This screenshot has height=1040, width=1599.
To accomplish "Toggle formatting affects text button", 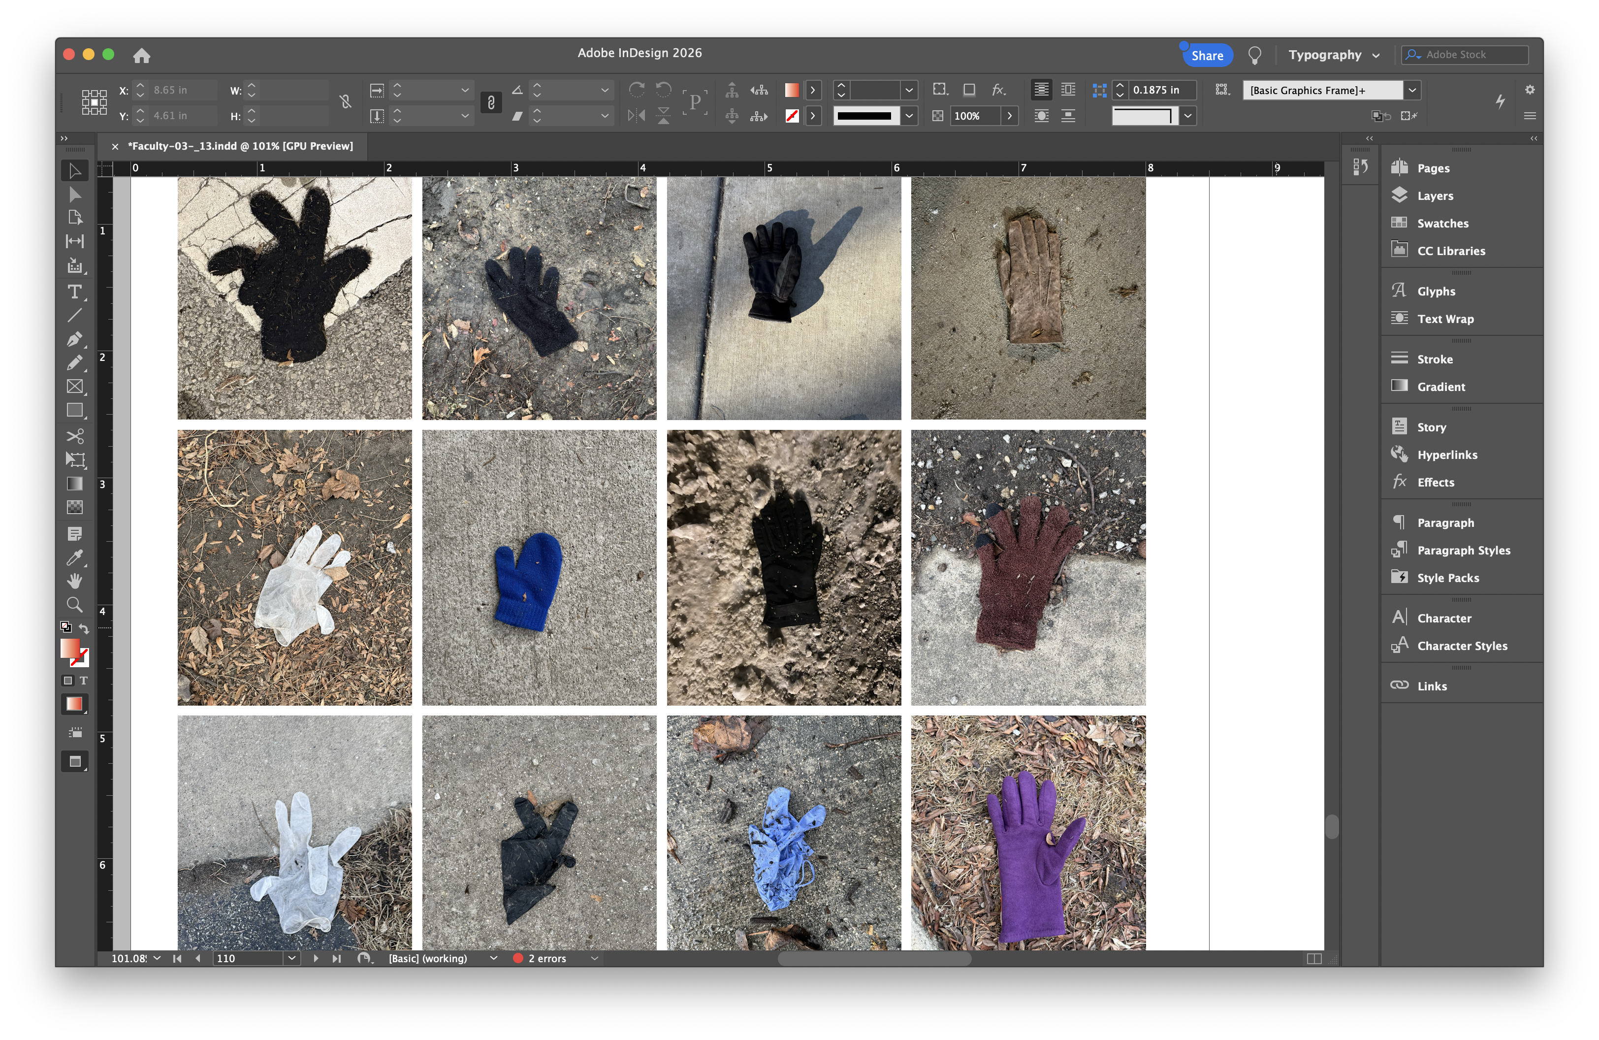I will pos(83,681).
